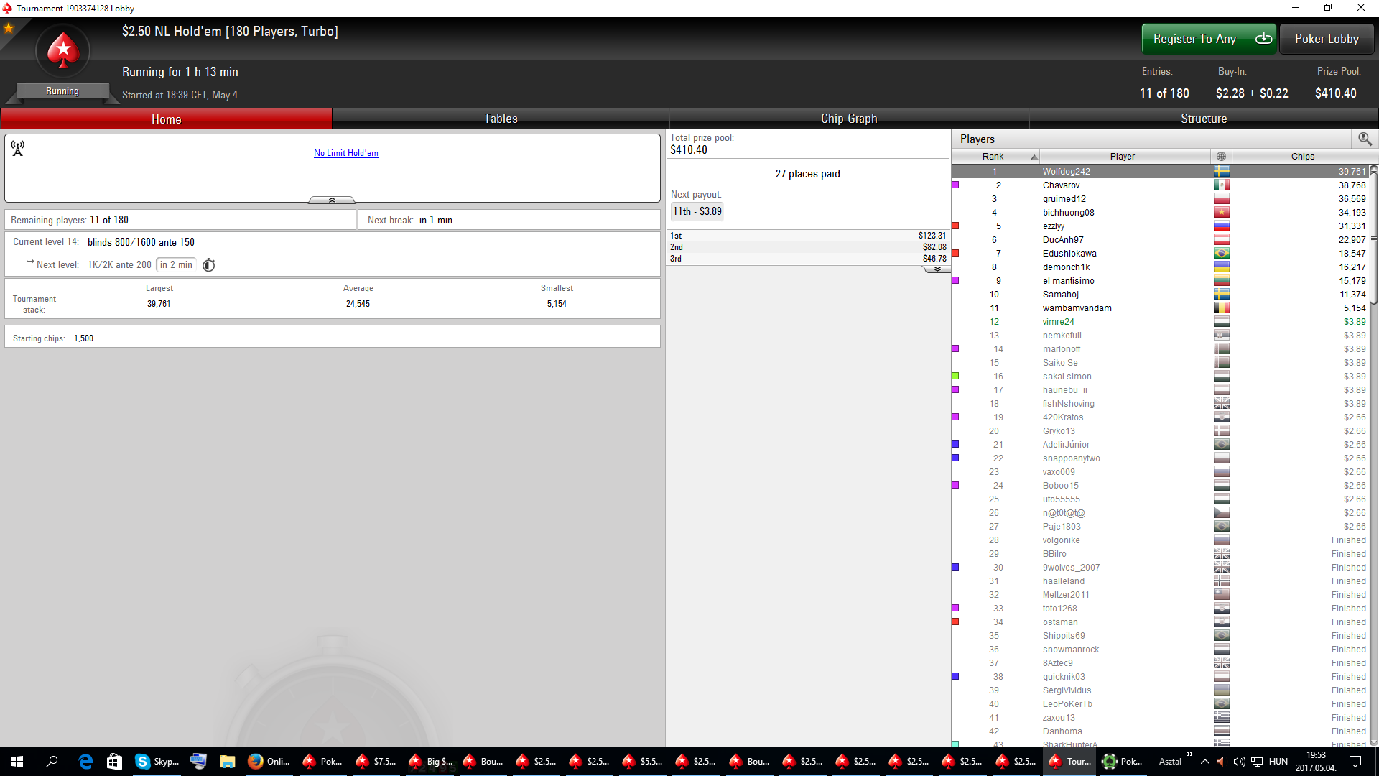Open the No Limit Hold'em link
The image size is (1379, 776).
[345, 153]
